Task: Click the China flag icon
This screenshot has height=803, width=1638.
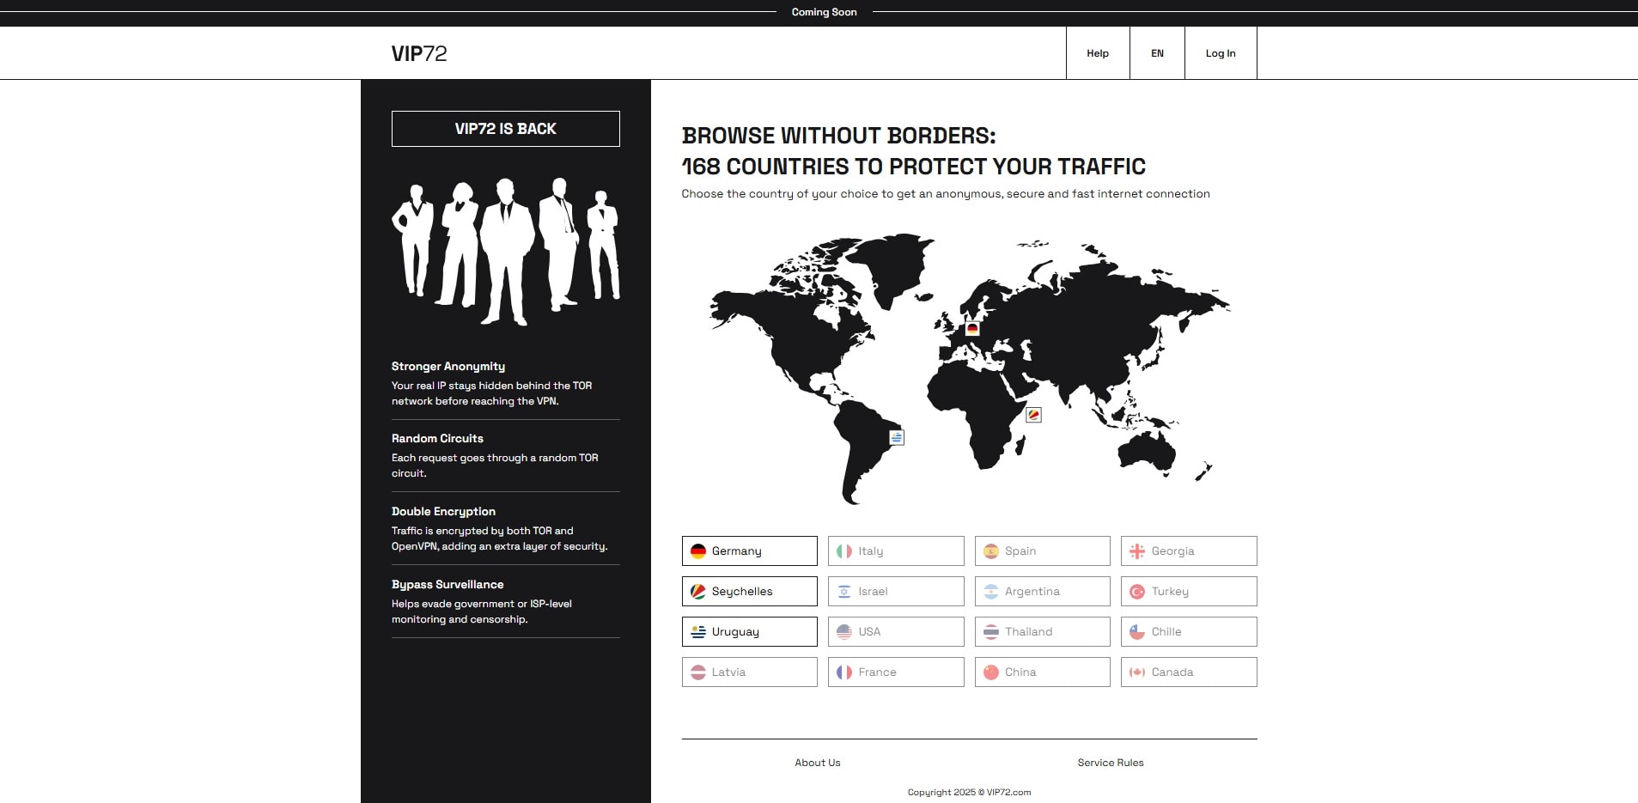Action: tap(991, 672)
